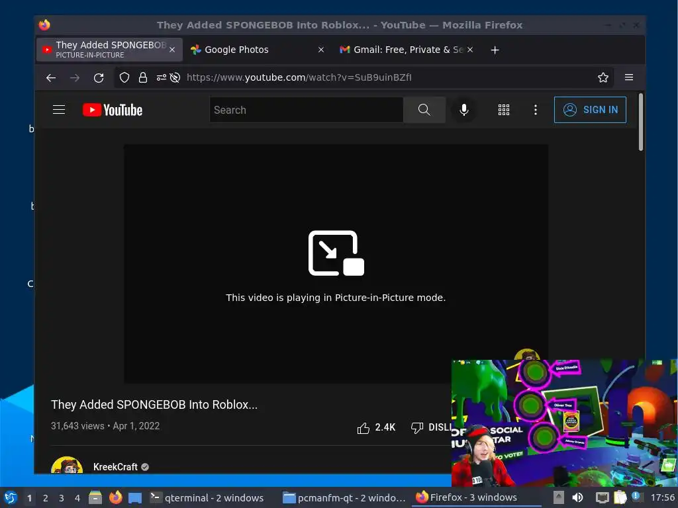Focus the YouTube Search field

pyautogui.click(x=307, y=110)
